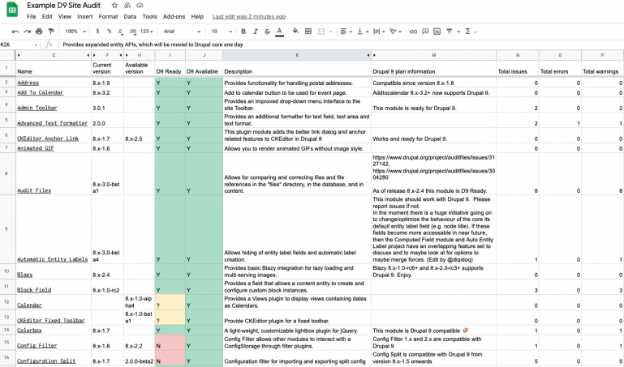Open the Blazy module link
Image resolution: width=624 pixels, height=367 pixels.
(24, 275)
